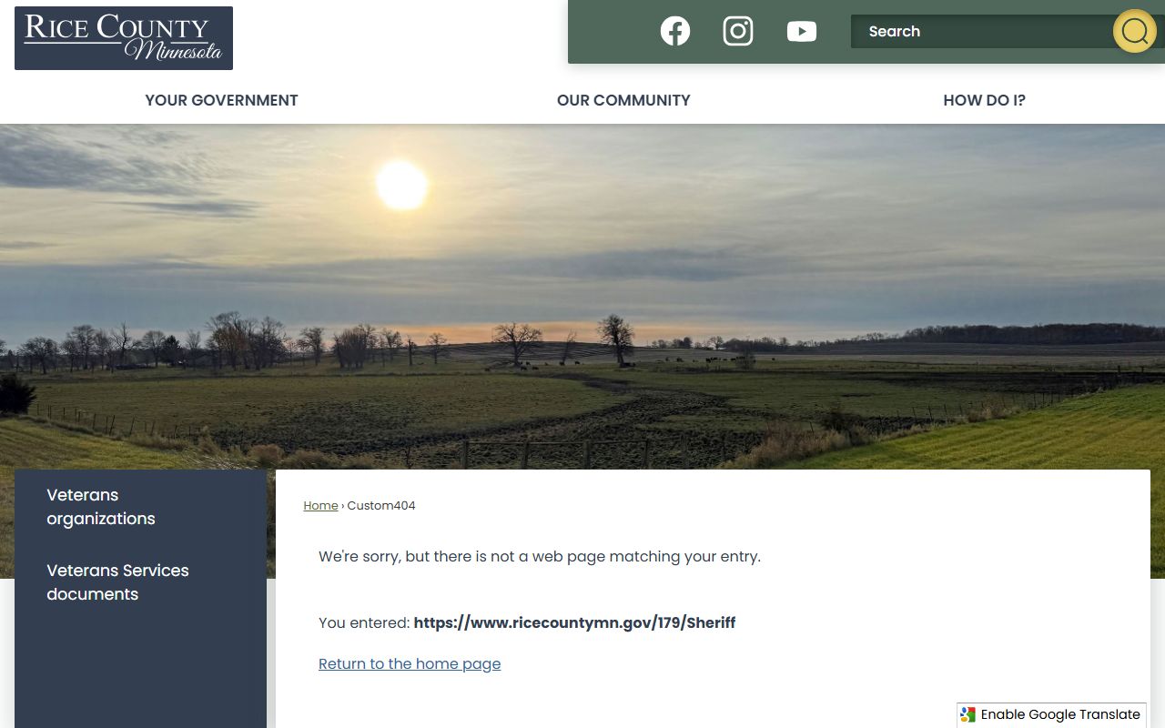Click the entered Sheriff URL text
This screenshot has height=728, width=1165.
point(574,623)
